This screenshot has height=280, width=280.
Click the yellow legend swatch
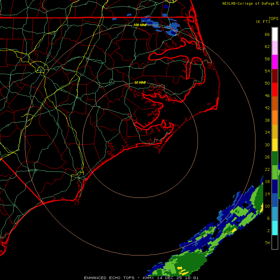tap(275, 145)
